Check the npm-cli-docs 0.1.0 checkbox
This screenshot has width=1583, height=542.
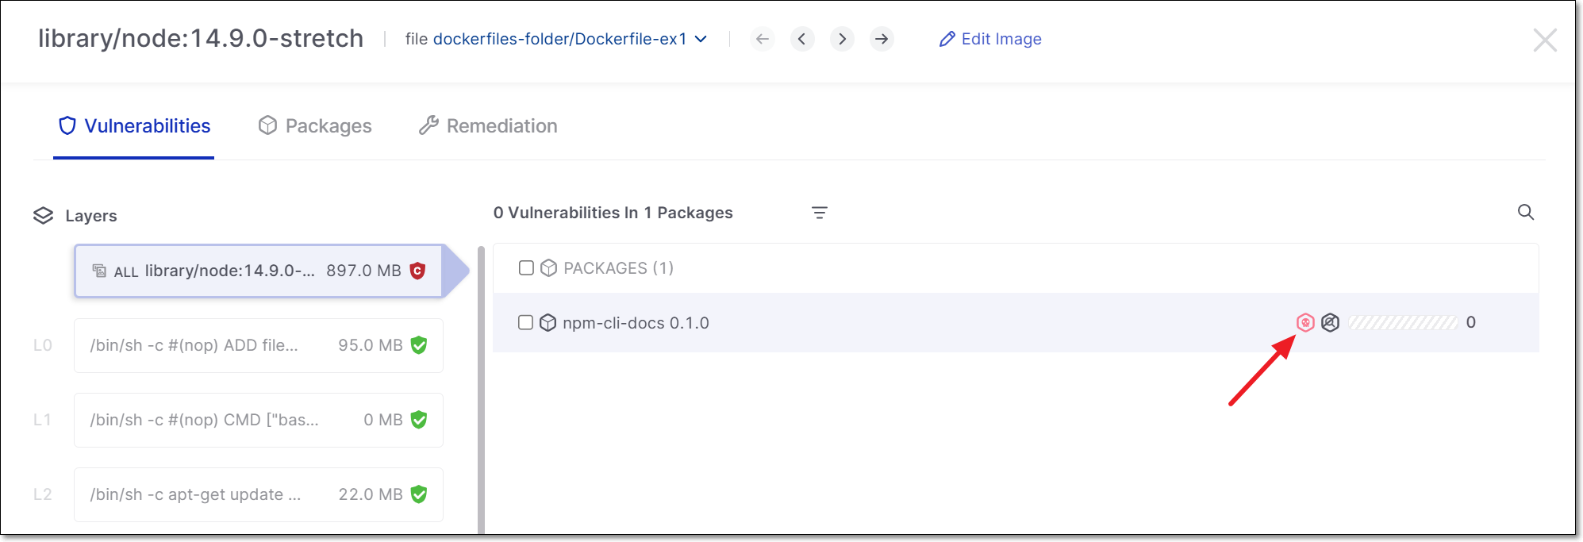coord(525,322)
